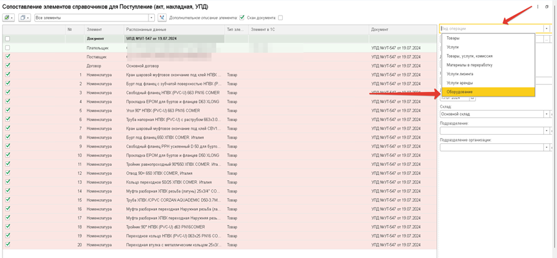
Task: Choose Товары, услуги, комиссия option
Action: tap(488, 56)
